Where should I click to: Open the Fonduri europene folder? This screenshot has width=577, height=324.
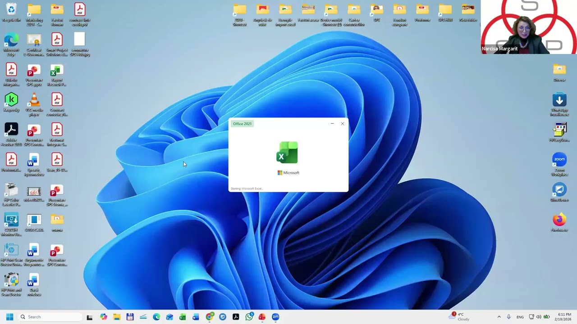[399, 14]
